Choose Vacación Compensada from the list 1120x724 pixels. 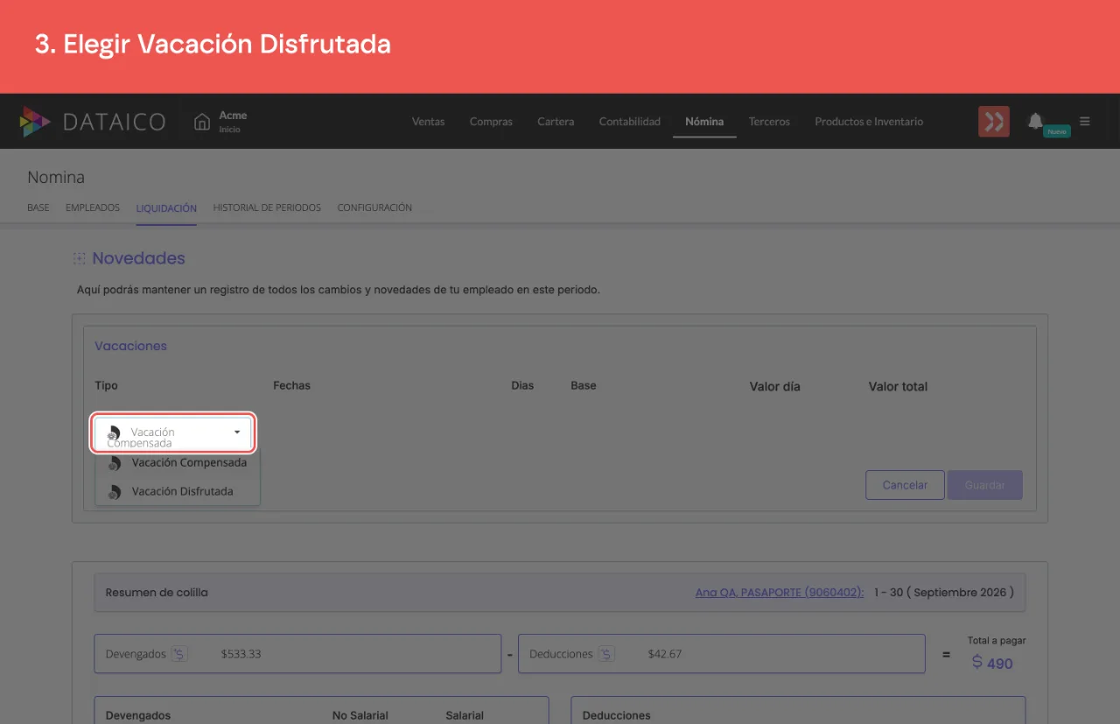pos(178,463)
